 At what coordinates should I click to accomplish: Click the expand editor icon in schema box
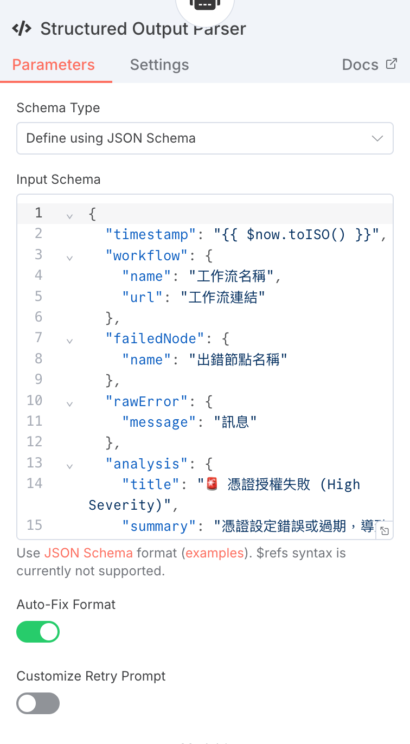point(384,531)
